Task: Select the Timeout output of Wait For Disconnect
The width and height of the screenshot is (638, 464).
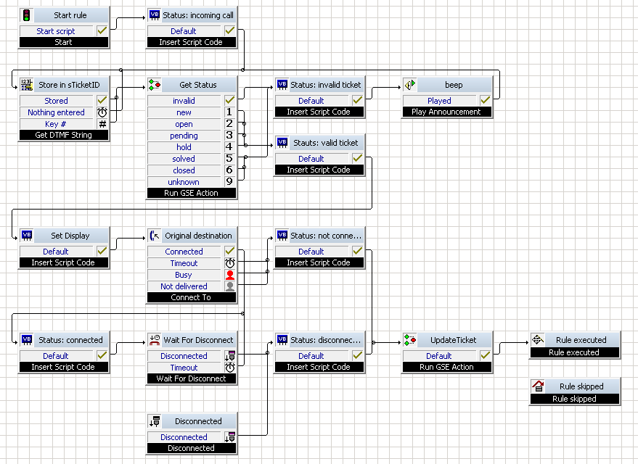Action: tap(184, 368)
